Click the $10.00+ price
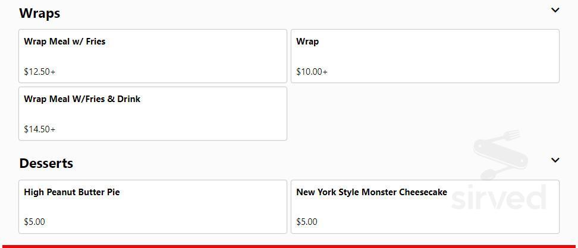Image resolution: width=578 pixels, height=248 pixels. pyautogui.click(x=312, y=72)
